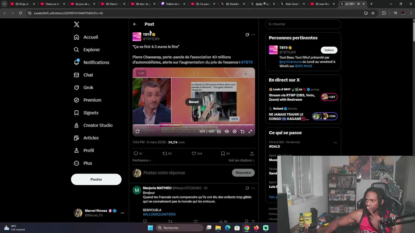Go to Accueil in the sidebar

(x=86, y=37)
